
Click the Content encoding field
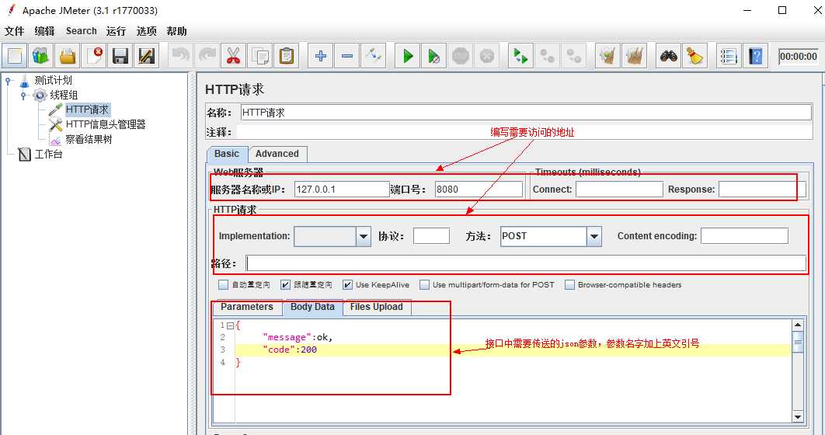(x=744, y=236)
